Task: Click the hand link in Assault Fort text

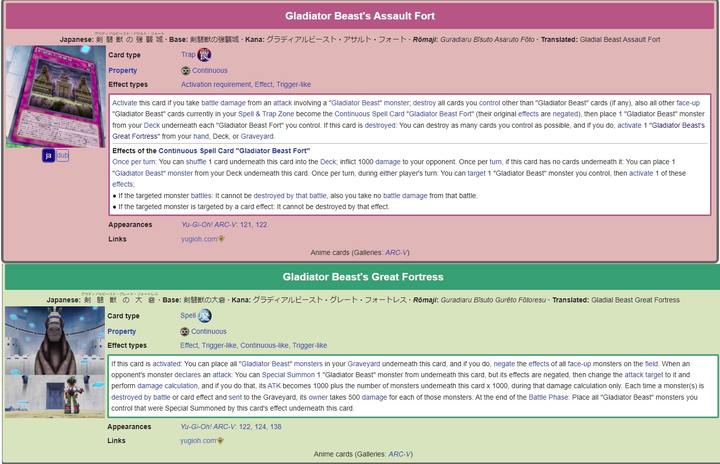Action: point(201,137)
